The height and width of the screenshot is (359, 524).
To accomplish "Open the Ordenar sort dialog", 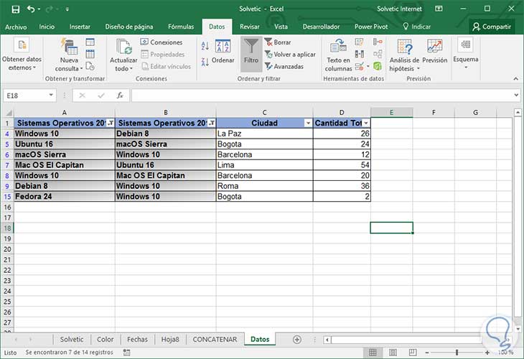I will click(x=223, y=51).
